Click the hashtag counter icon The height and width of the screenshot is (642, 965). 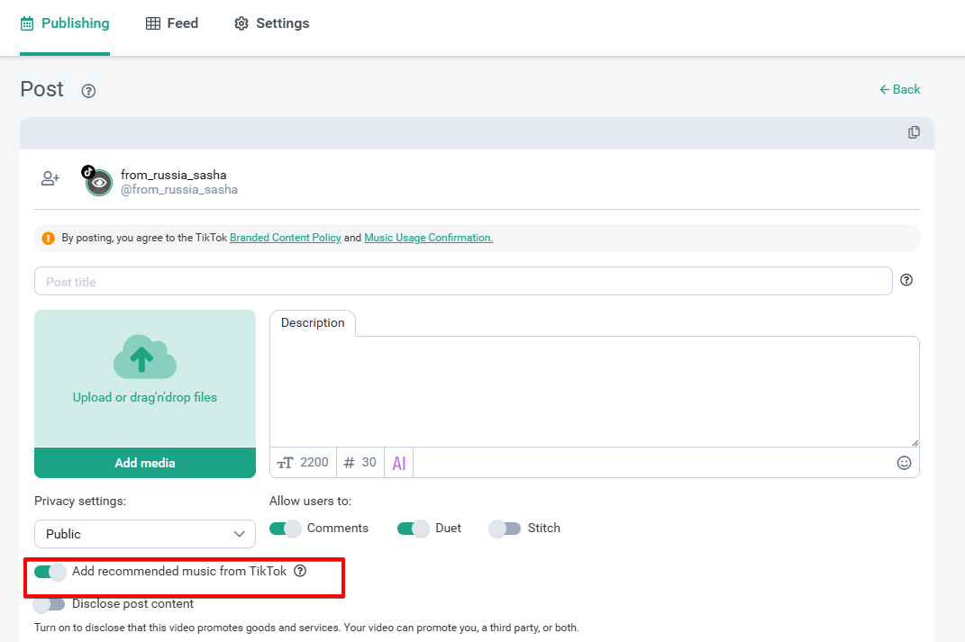tap(350, 463)
